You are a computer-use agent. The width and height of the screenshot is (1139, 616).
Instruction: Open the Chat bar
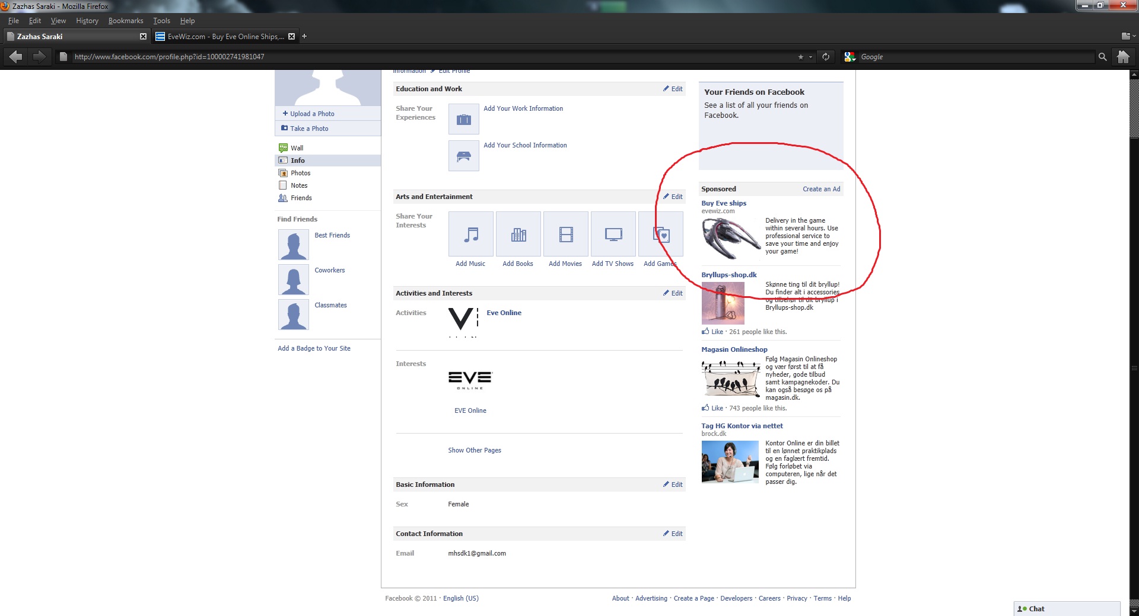[1067, 609]
